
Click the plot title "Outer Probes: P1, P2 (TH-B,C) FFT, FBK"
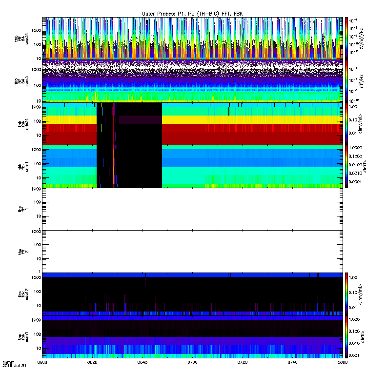pos(192,14)
